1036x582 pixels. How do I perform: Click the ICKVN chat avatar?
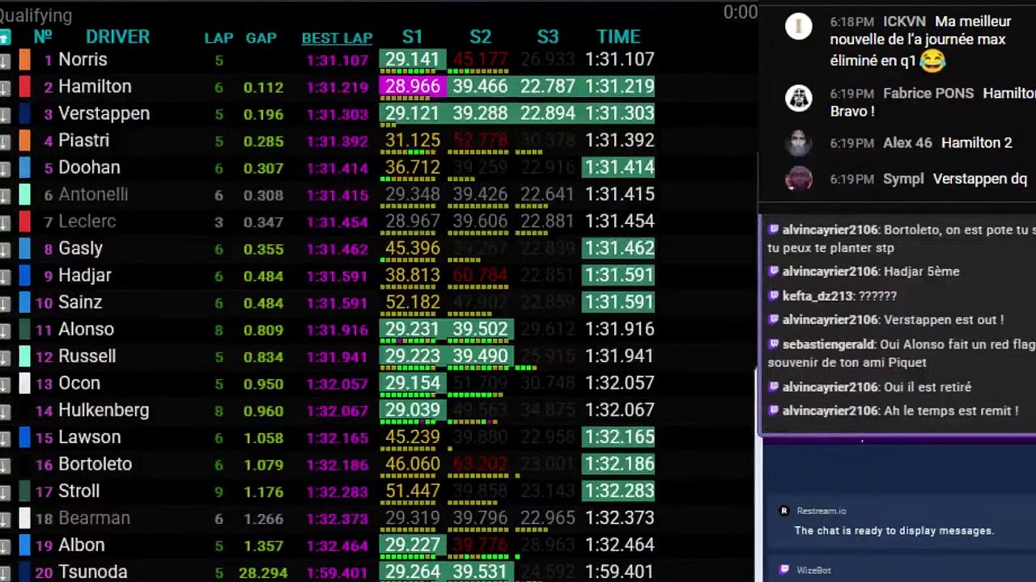tap(799, 27)
